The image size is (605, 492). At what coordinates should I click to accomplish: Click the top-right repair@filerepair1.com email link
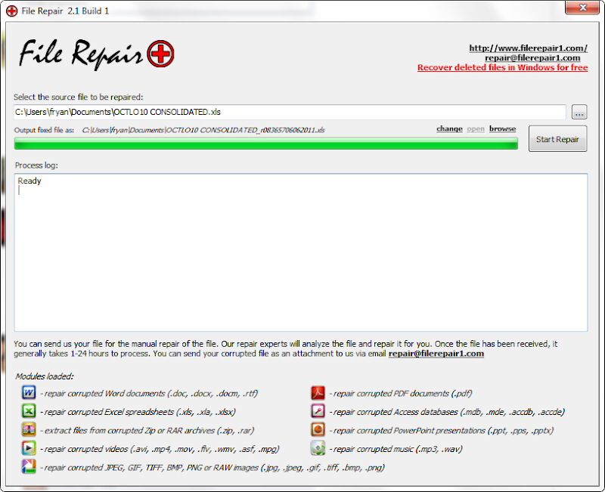point(532,58)
